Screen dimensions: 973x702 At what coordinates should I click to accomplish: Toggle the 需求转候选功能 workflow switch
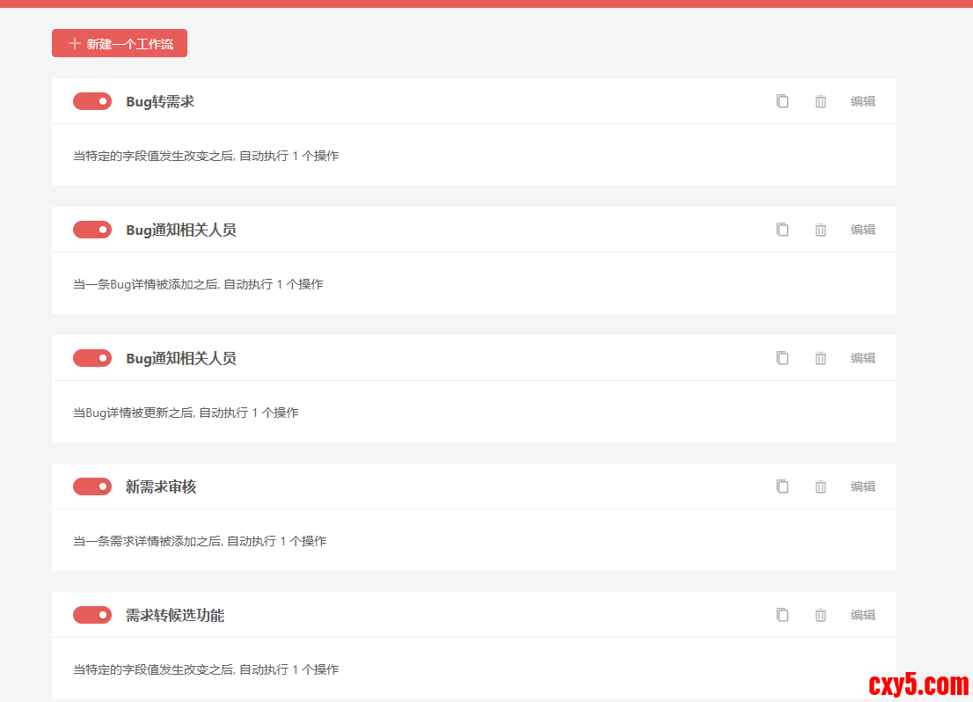click(92, 615)
